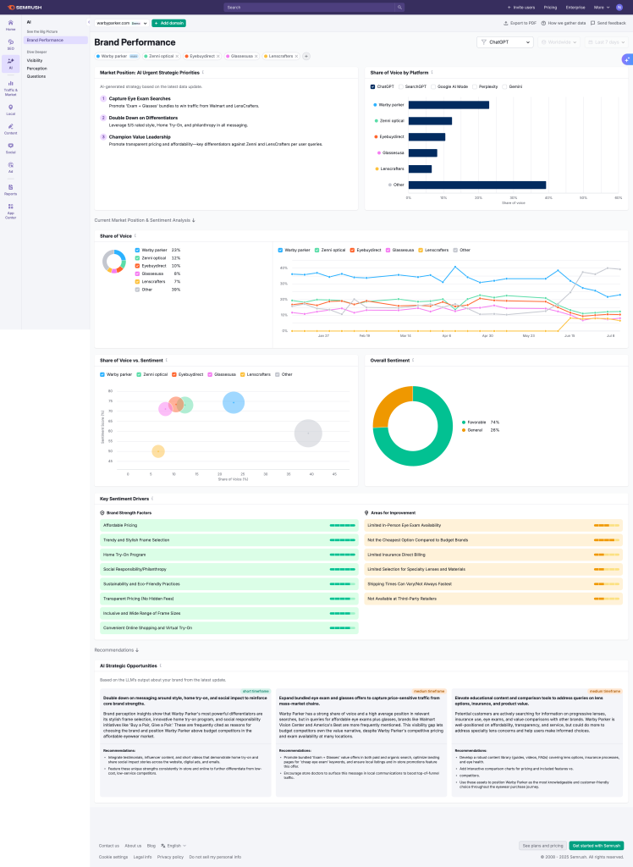Open the Ad toolkit icon
This screenshot has width=633, height=867.
pos(10,167)
